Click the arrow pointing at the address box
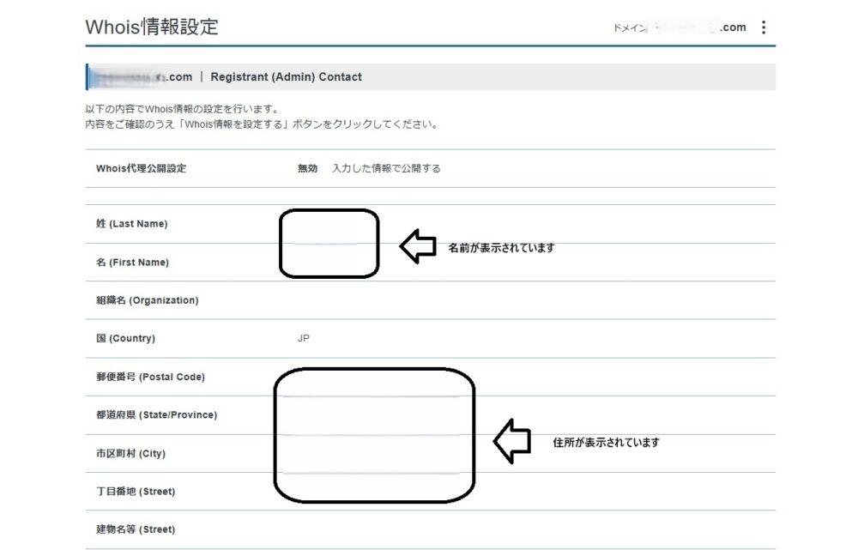858x550 pixels. pos(512,441)
